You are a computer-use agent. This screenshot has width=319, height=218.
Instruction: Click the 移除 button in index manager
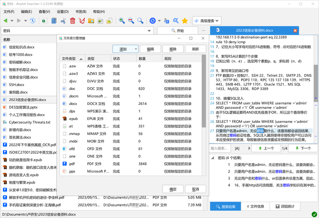173,49
